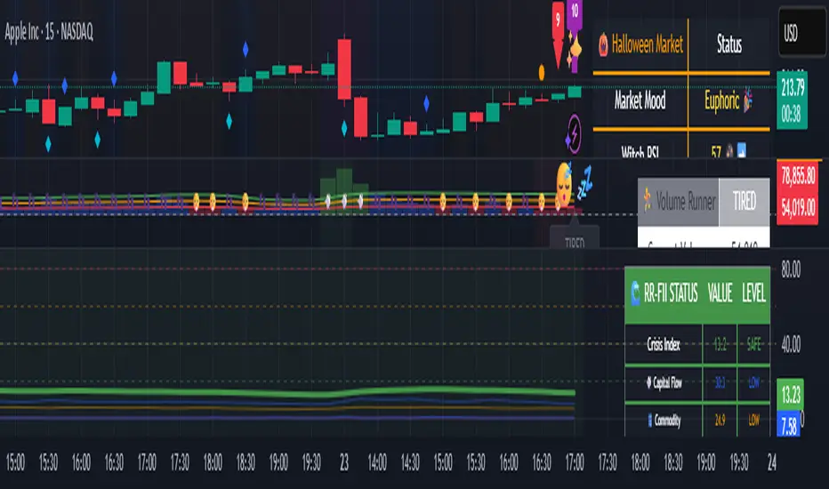Click the 14:30 time axis label
Viewport: 829px width, 489px height.
410,463
